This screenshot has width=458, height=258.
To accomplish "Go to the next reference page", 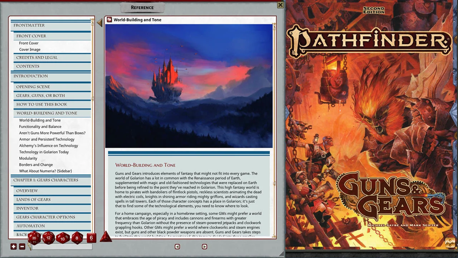I will [x=204, y=247].
